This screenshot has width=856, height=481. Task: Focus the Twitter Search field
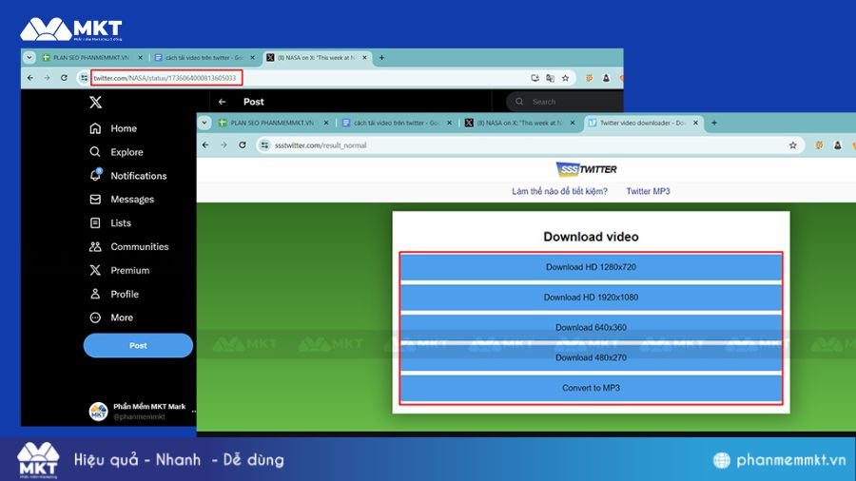point(565,102)
